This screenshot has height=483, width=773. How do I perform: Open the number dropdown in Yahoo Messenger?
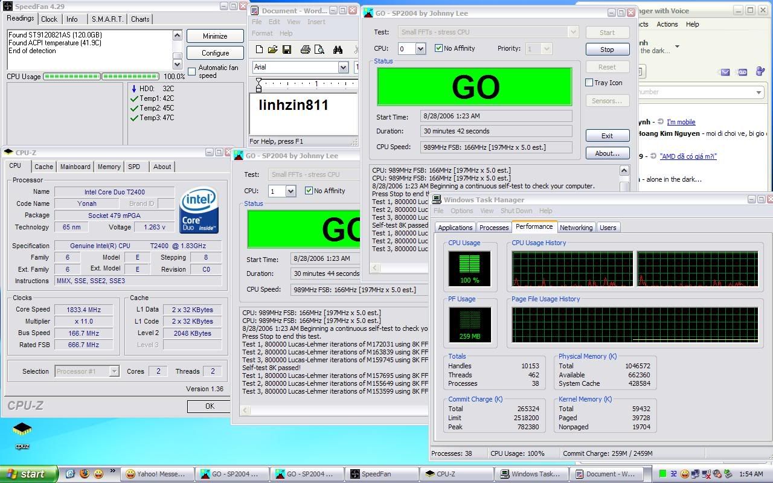point(759,92)
